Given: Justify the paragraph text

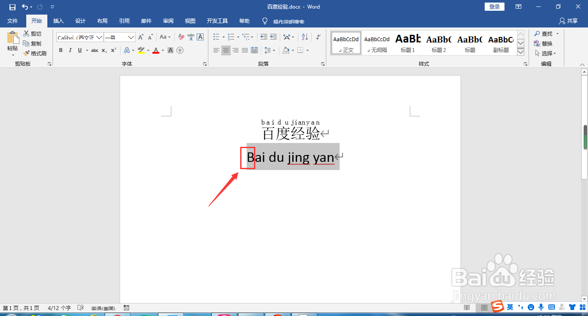Looking at the screenshot, I should (245, 50).
